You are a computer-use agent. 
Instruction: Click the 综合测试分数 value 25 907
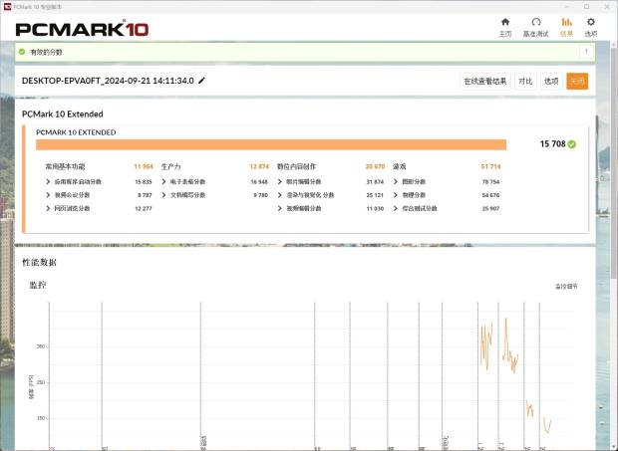pyautogui.click(x=490, y=209)
